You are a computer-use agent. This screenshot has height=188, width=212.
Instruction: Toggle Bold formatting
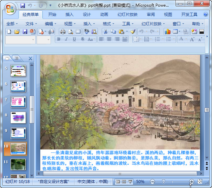point(59,39)
